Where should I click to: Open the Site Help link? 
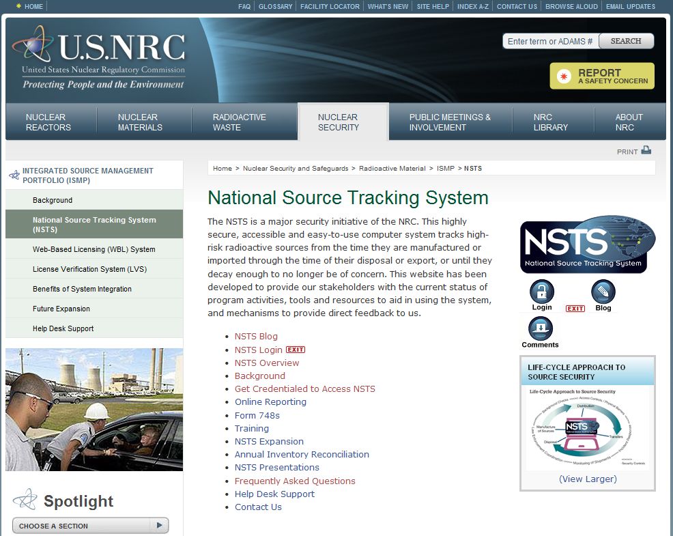coord(433,6)
